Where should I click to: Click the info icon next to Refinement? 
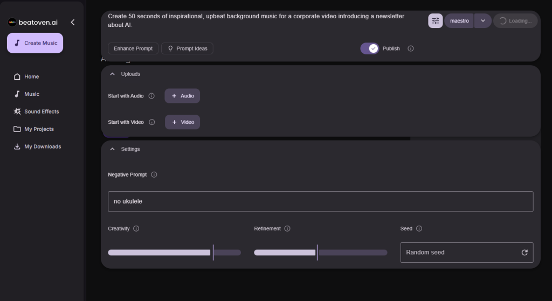(287, 228)
